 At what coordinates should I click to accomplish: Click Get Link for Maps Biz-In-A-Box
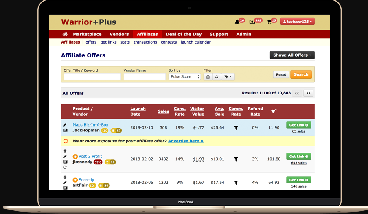[298, 125]
